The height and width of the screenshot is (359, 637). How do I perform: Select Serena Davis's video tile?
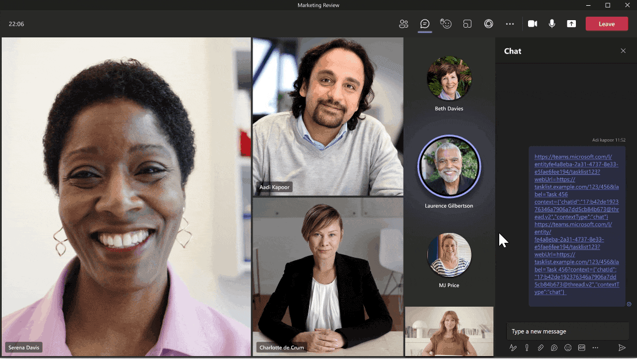coord(126,197)
